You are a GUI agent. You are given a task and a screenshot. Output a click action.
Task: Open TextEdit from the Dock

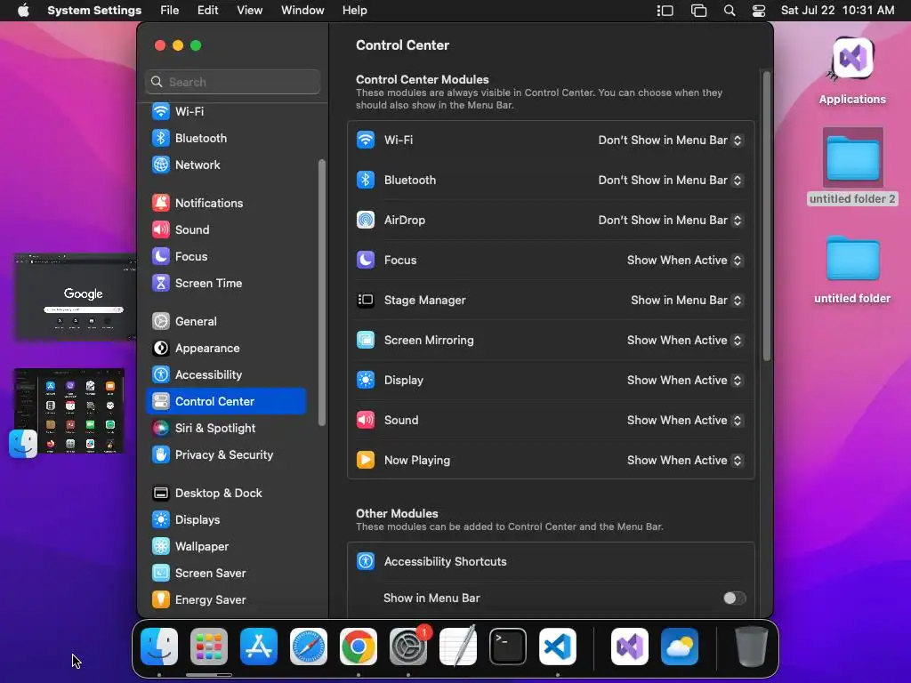tap(458, 647)
